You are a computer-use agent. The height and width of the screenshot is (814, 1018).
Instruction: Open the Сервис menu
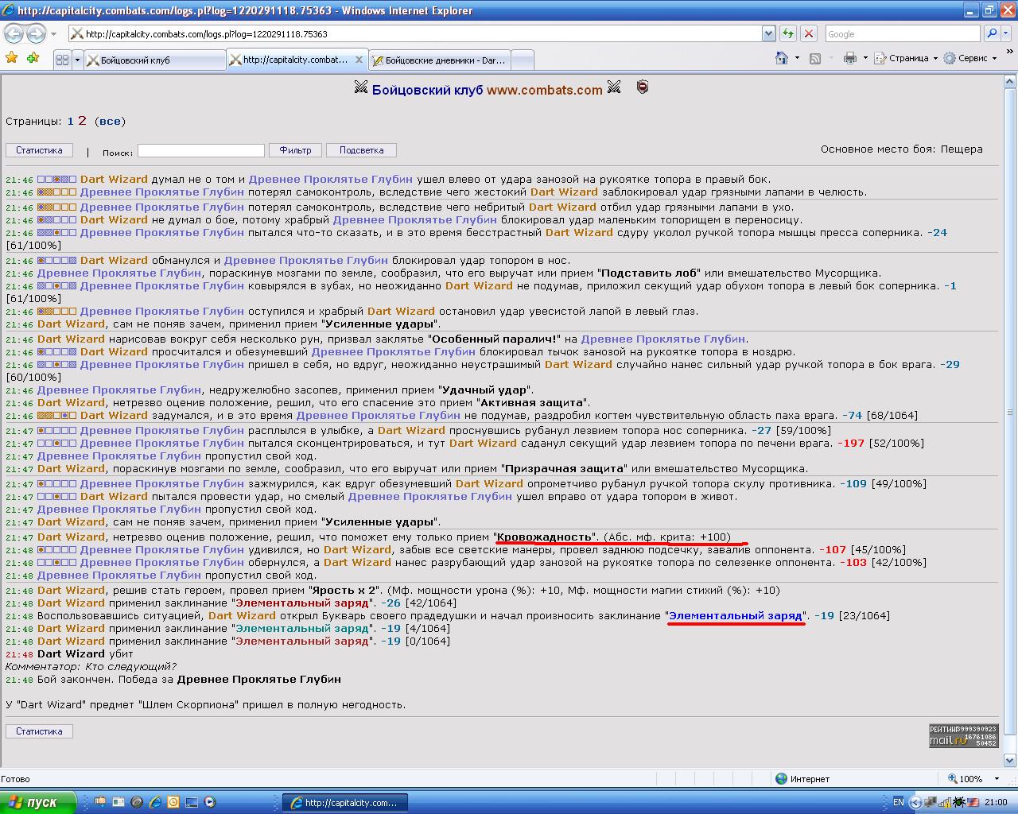[x=969, y=58]
